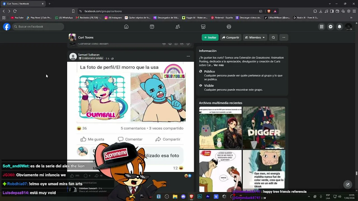Open the group's three-dot more options

coord(284,37)
